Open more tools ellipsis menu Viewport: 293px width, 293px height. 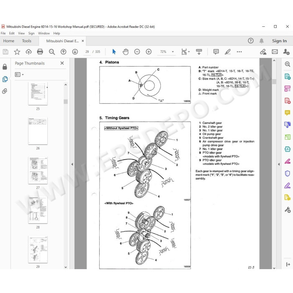pyautogui.click(x=239, y=52)
